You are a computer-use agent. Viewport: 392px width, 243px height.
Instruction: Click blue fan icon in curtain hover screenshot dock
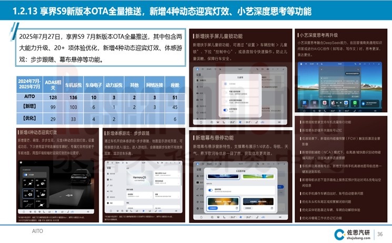240,217
